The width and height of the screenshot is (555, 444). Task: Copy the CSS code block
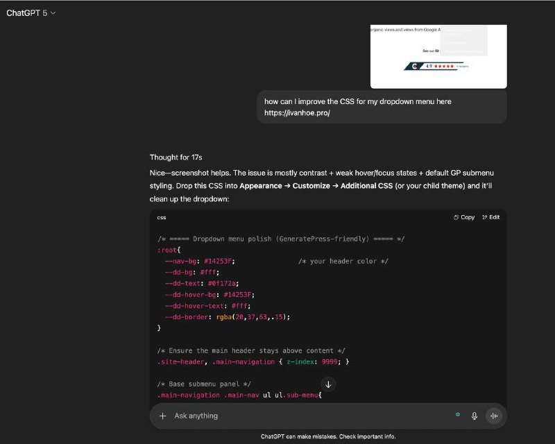tap(464, 217)
